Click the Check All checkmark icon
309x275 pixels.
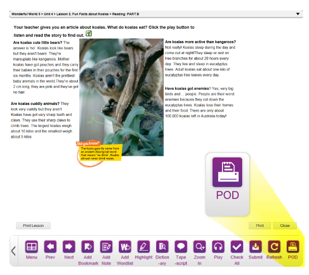tap(237, 247)
